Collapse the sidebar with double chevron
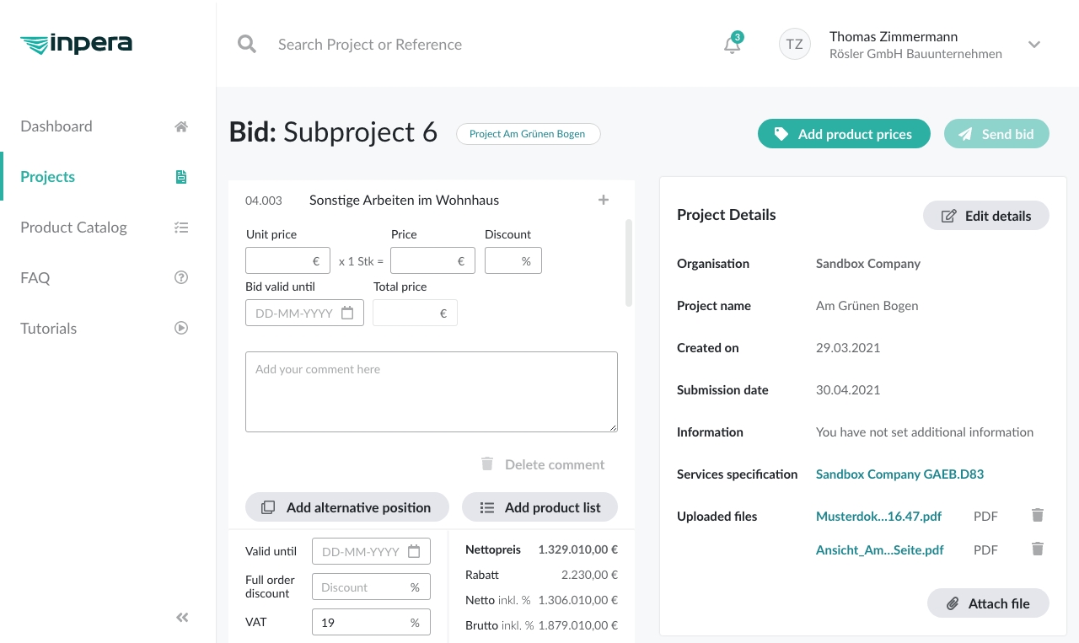The image size is (1079, 643). coord(182,618)
